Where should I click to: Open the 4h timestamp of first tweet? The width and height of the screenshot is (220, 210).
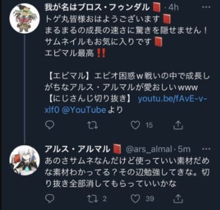173,8
